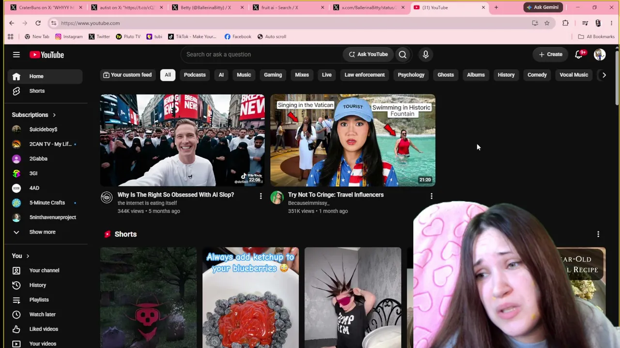This screenshot has width=620, height=348.
Task: Select the Ghosts filter chip
Action: point(446,75)
